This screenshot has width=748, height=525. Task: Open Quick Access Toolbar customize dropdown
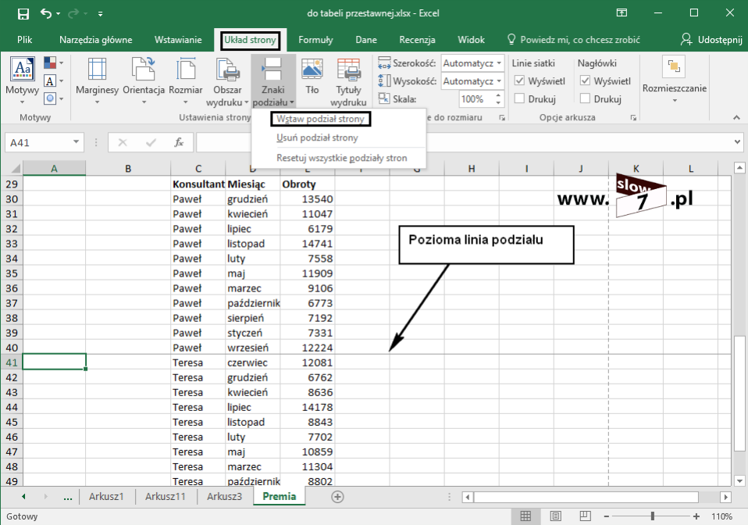coord(100,14)
